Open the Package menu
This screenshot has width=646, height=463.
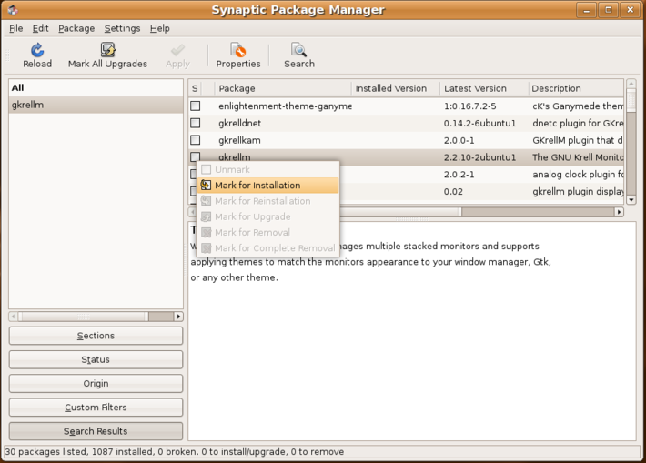pyautogui.click(x=76, y=28)
